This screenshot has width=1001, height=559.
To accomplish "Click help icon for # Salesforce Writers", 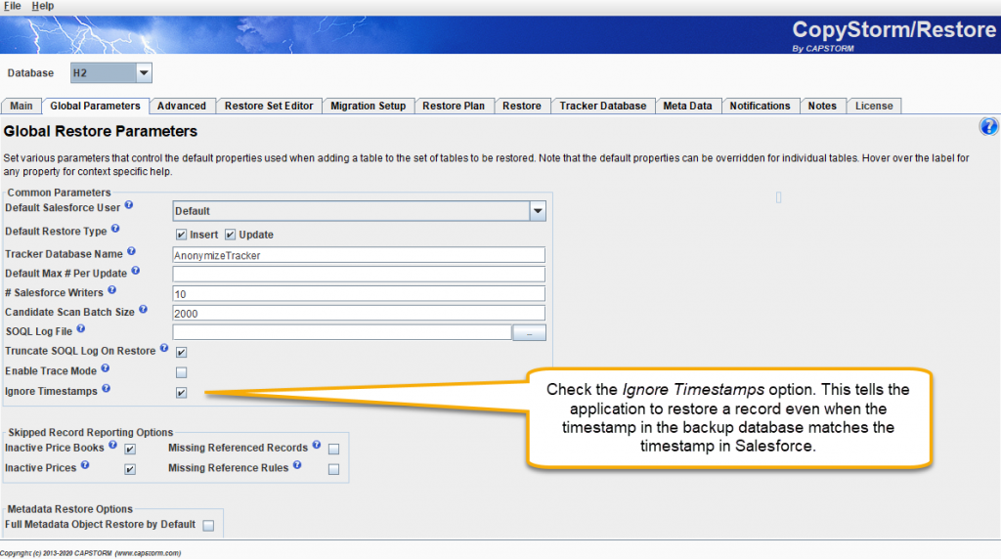I will (x=111, y=289).
